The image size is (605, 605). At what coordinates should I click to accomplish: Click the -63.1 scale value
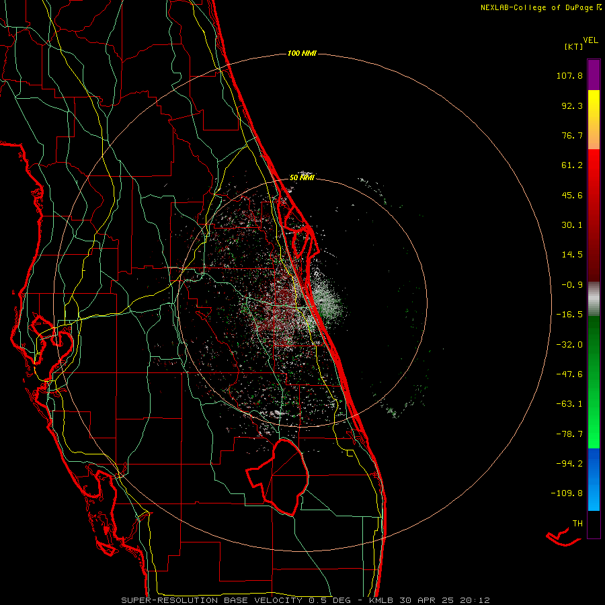click(x=569, y=404)
